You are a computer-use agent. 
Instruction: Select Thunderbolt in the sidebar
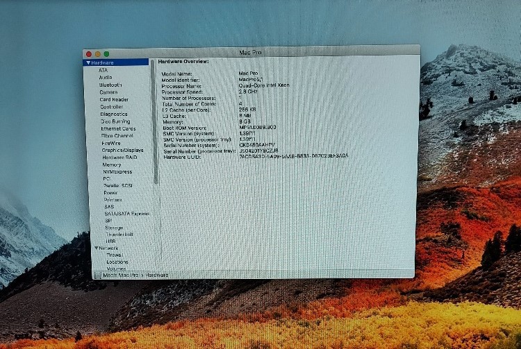pos(119,235)
